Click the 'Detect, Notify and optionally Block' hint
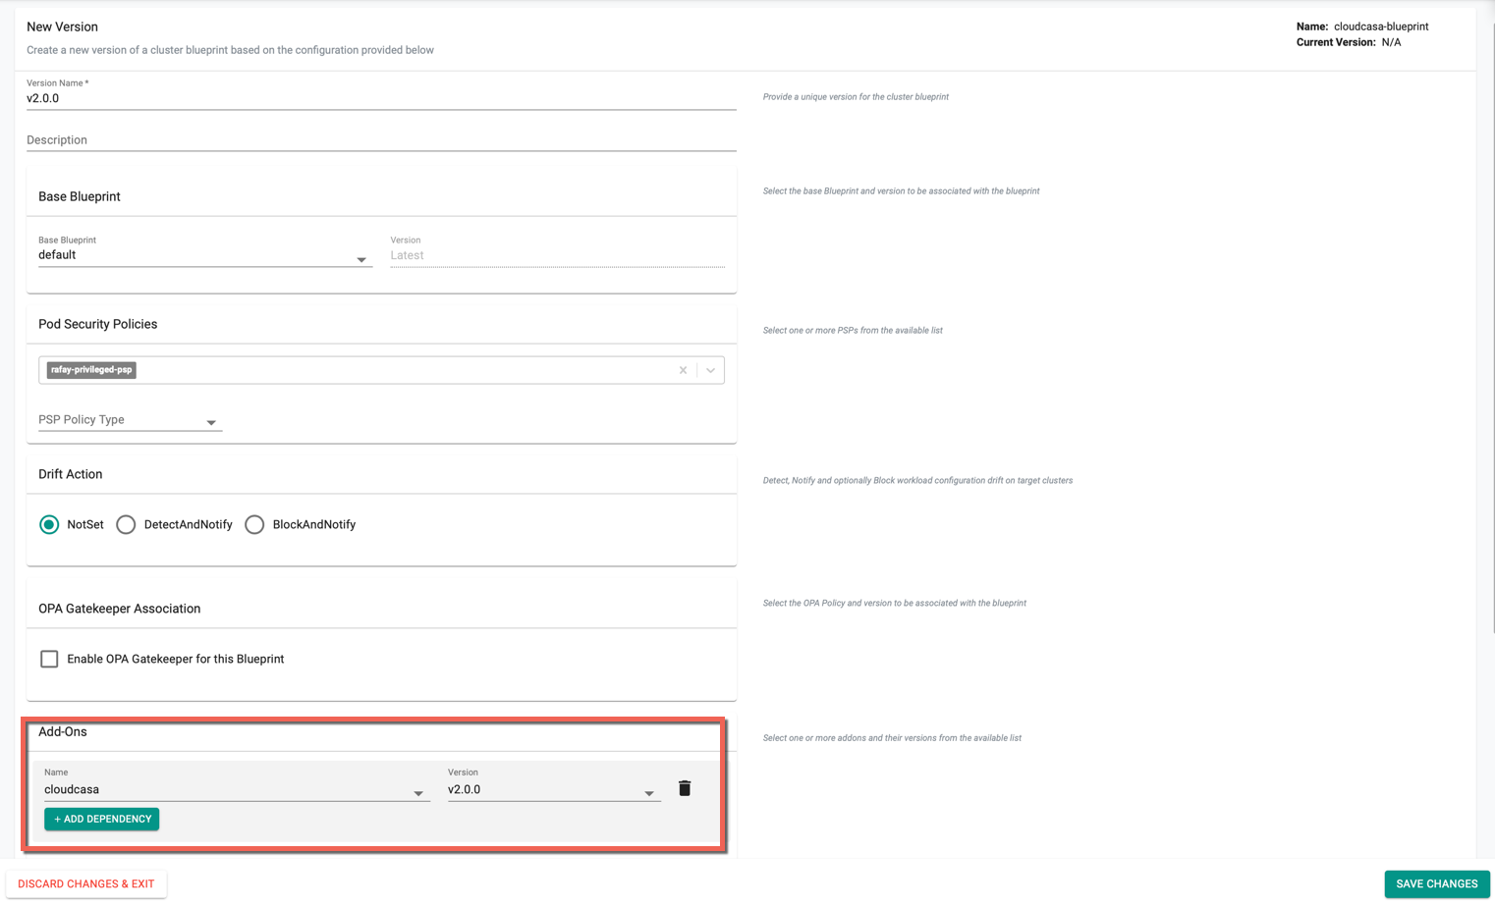The height and width of the screenshot is (907, 1495). click(917, 481)
